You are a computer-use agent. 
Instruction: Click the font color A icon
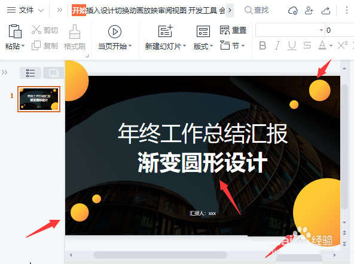point(322,45)
